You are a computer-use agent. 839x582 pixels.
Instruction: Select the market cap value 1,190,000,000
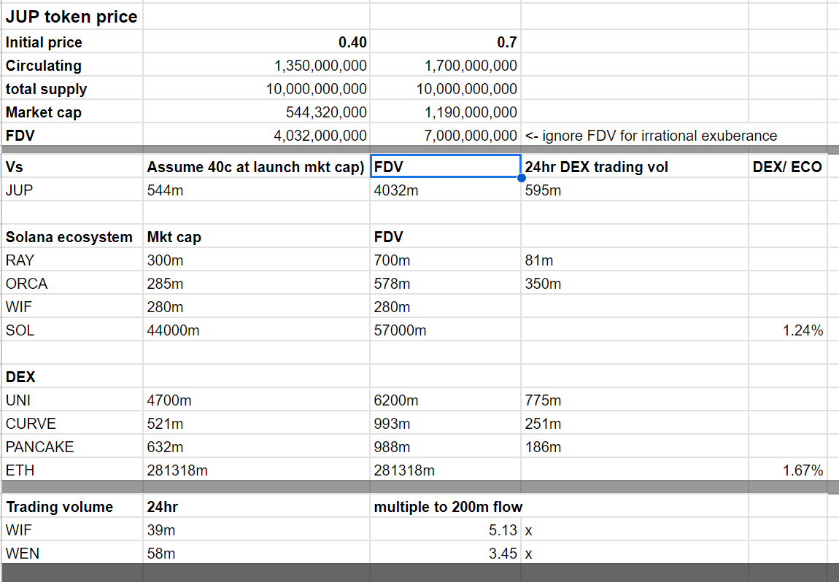coord(445,112)
